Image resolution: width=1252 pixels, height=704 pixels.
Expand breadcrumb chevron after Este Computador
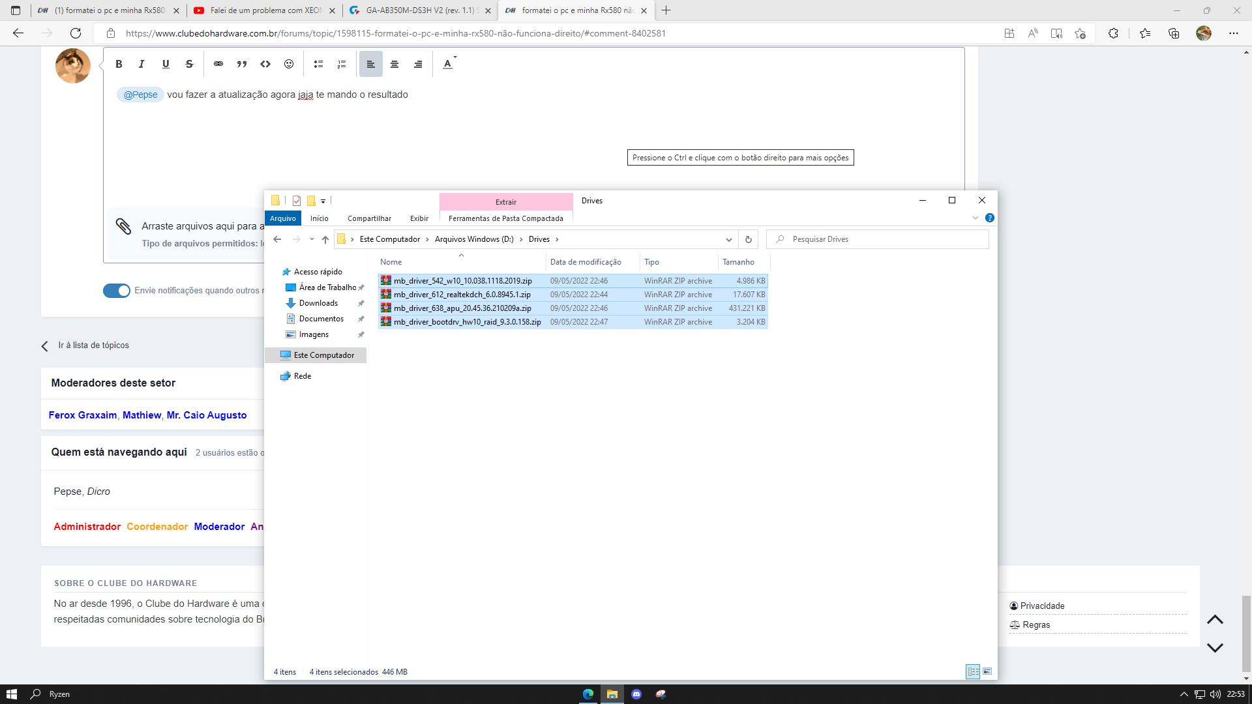pos(428,239)
